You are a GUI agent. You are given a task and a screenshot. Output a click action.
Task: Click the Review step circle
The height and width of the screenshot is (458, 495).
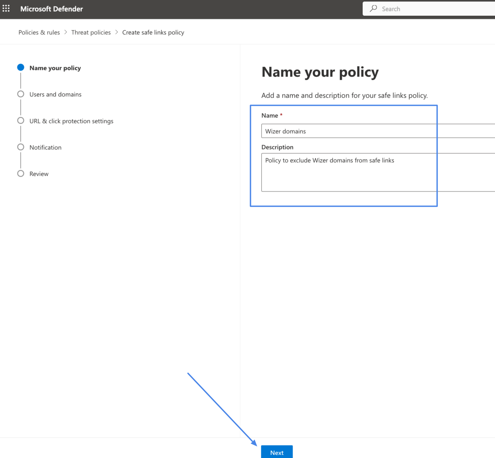(20, 173)
